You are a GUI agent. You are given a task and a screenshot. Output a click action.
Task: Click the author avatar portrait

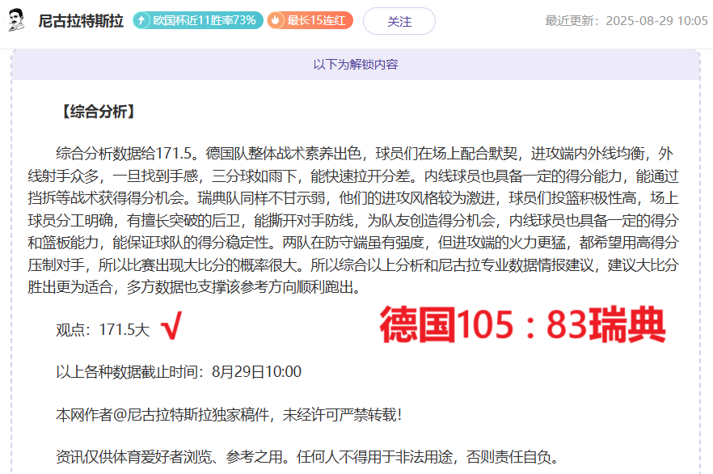(x=16, y=20)
